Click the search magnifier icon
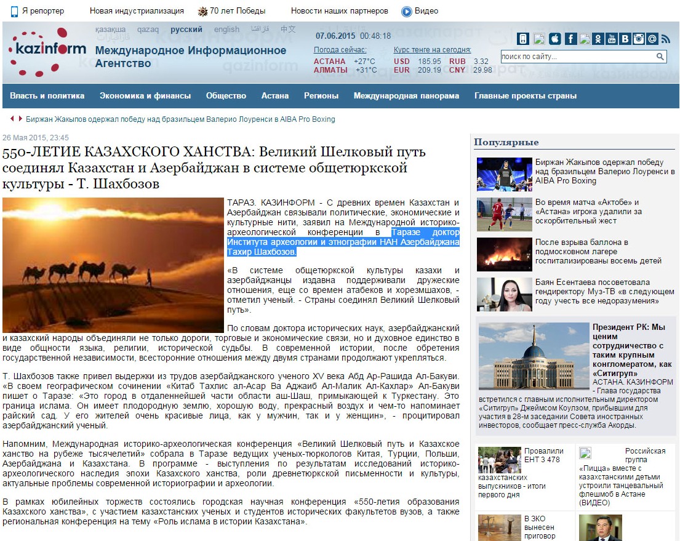The image size is (680, 541). click(x=660, y=57)
